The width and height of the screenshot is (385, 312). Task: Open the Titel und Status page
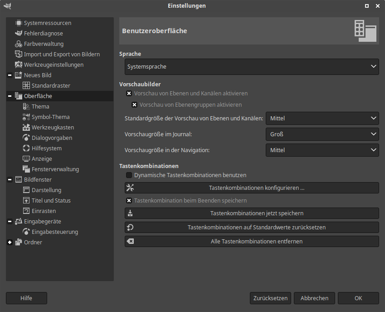(x=51, y=201)
